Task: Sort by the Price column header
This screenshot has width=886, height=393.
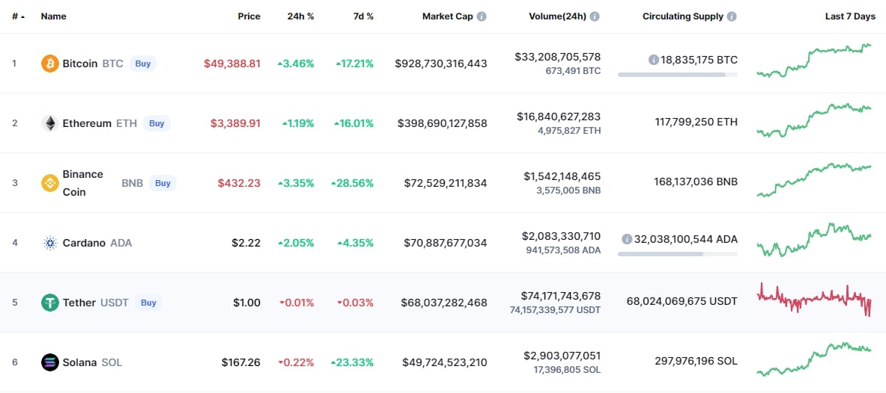Action: pos(249,16)
